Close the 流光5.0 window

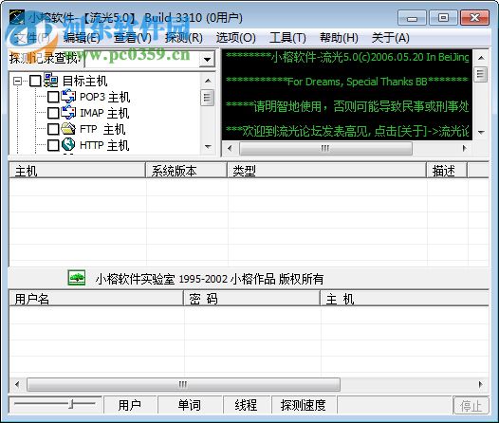(474, 18)
